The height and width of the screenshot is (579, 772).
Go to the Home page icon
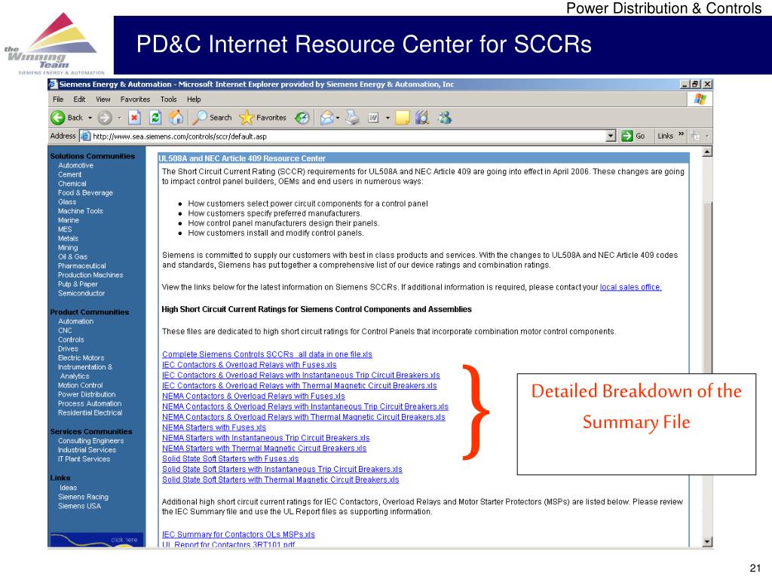[176, 118]
